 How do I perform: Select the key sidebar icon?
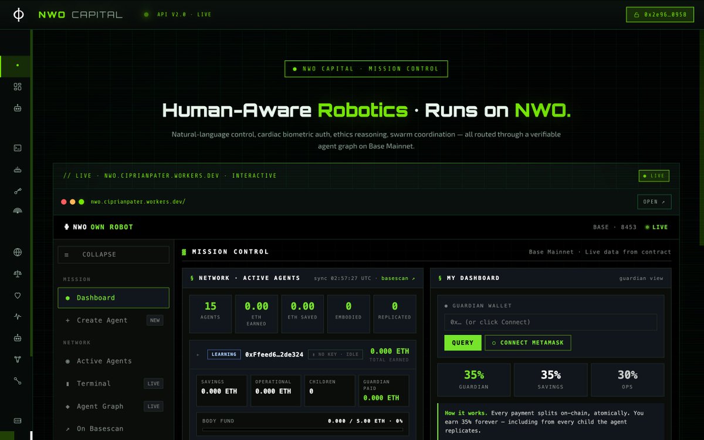point(18,191)
